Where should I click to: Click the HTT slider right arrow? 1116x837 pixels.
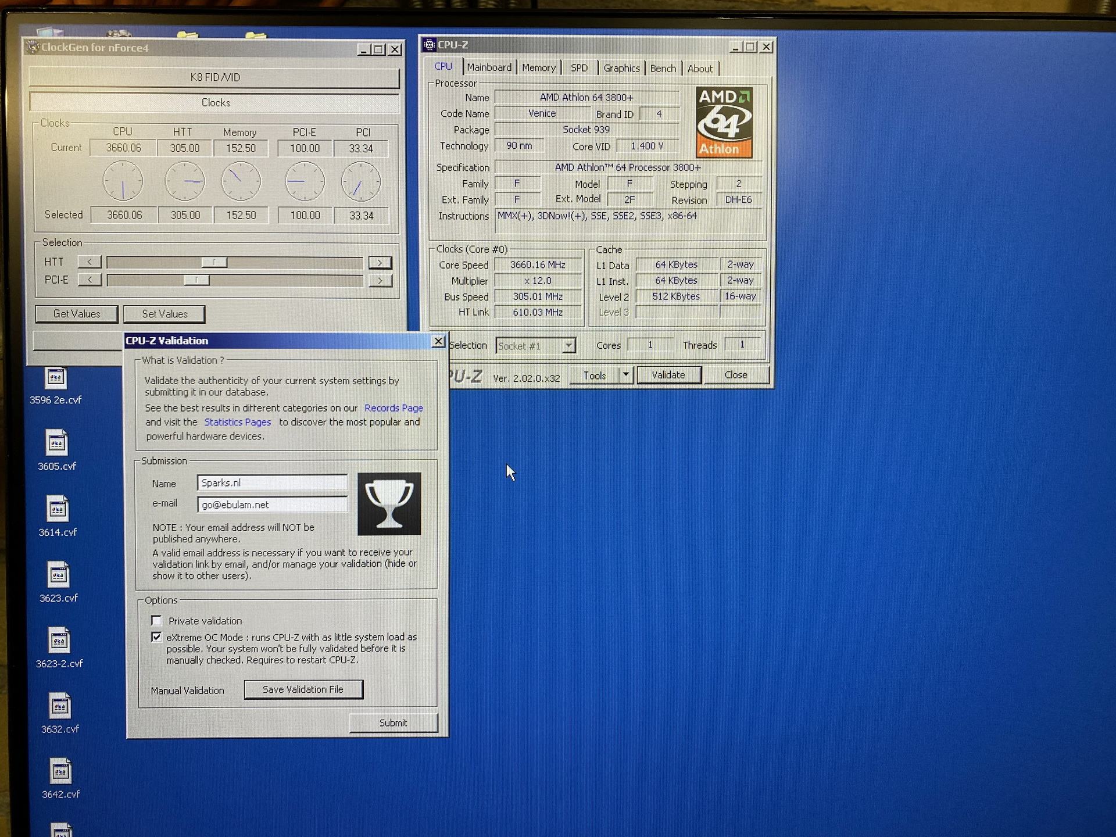tap(380, 263)
